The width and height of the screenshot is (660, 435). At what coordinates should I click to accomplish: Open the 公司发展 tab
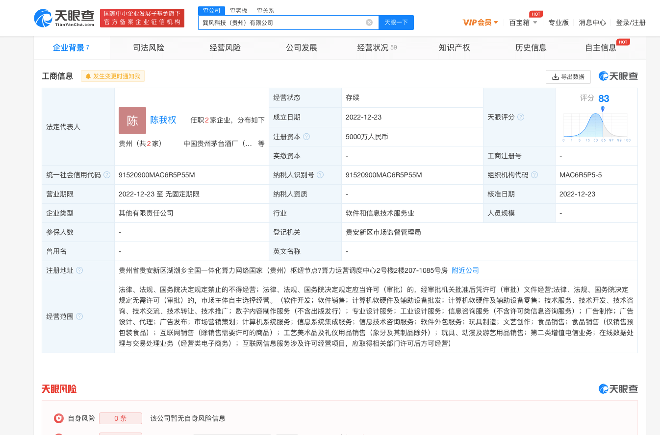point(302,48)
